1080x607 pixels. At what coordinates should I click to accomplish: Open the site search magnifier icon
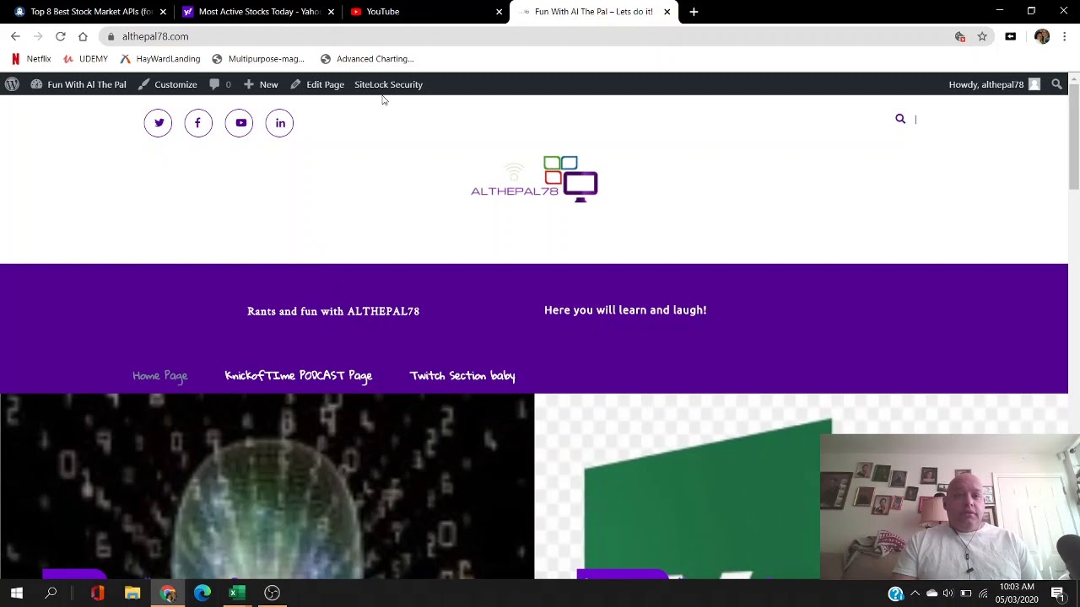[899, 118]
